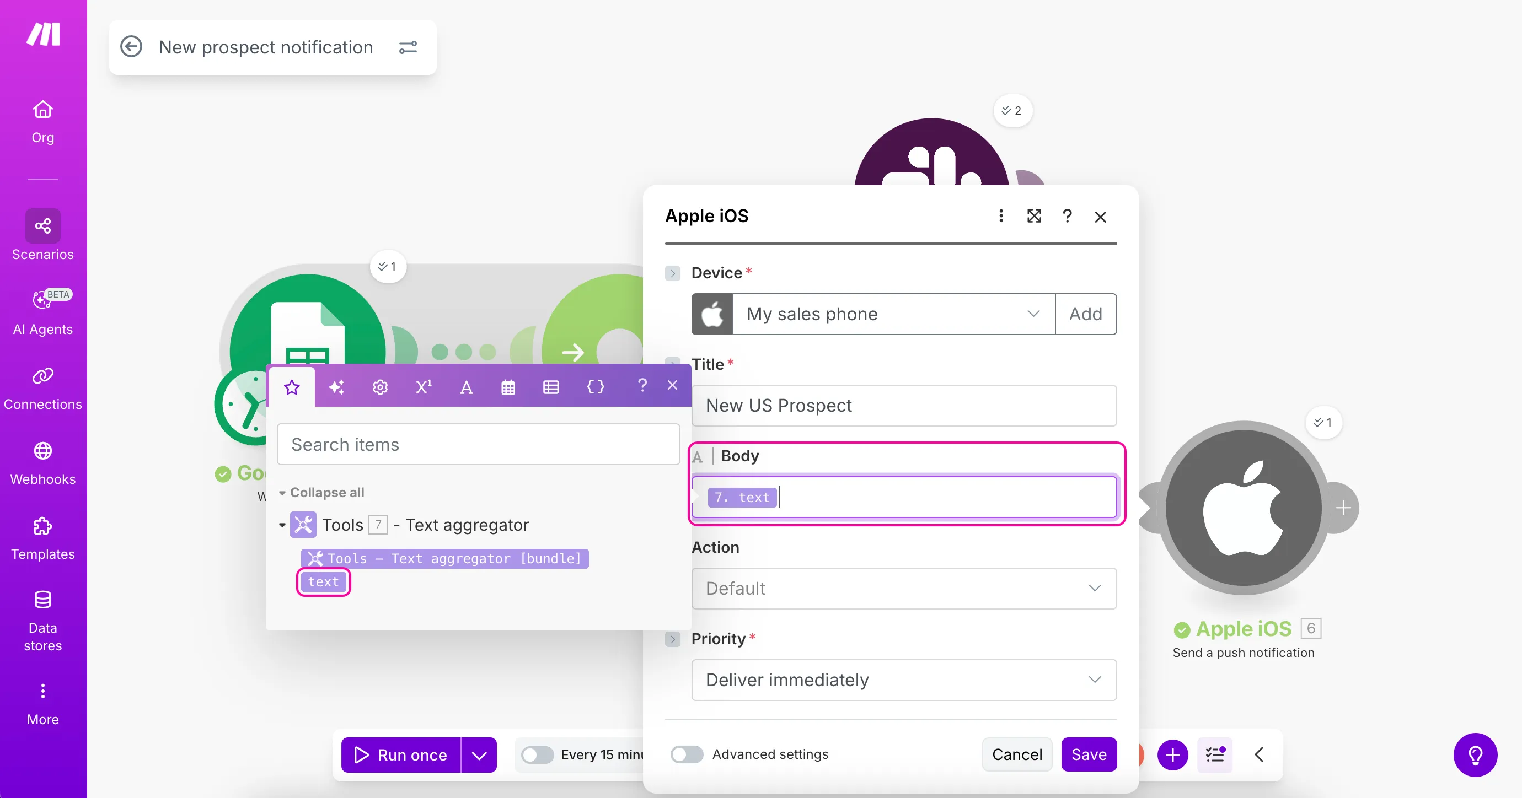Viewport: 1522px width, 798px height.
Task: Open the Run once dropdown arrow
Action: (x=479, y=754)
